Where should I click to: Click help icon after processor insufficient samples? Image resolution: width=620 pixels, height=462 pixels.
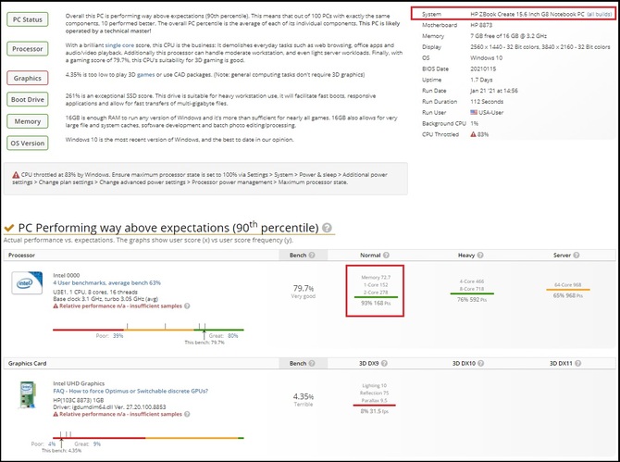pyautogui.click(x=187, y=306)
